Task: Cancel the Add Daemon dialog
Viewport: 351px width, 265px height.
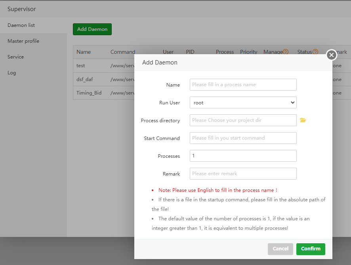Action: click(280, 249)
